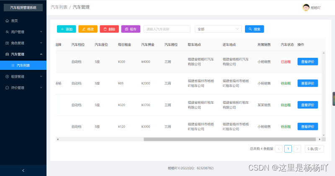This screenshot has width=335, height=176.
Task: Click the 删除 button
Action: [x=109, y=29]
